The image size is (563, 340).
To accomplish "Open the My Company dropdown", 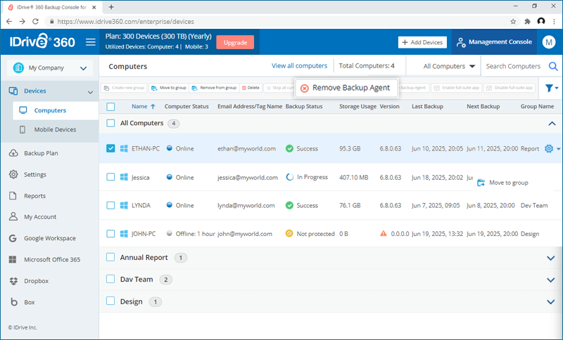I will tap(49, 68).
